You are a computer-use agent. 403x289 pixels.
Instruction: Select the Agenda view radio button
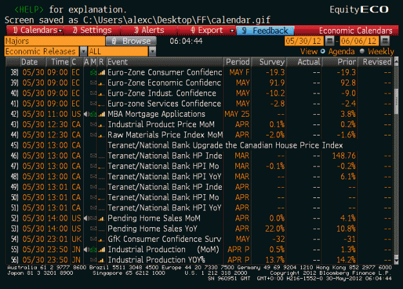323,51
